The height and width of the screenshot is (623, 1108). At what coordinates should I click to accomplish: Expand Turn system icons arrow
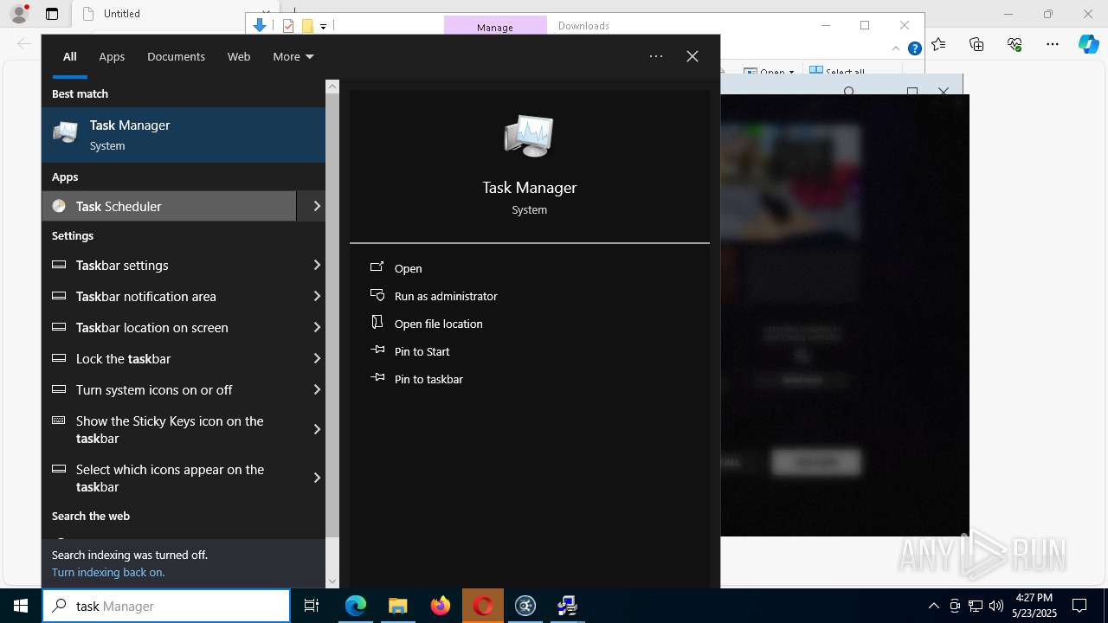tap(316, 390)
